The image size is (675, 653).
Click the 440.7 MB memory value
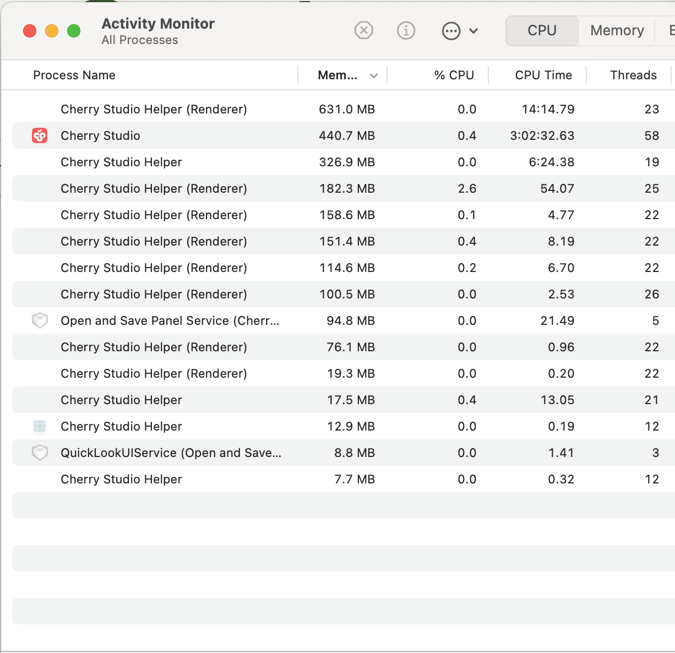(347, 135)
